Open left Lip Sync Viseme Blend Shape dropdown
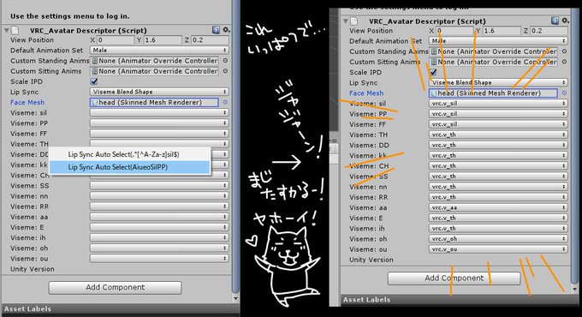Screen dimensions: 582x317 (x=159, y=92)
